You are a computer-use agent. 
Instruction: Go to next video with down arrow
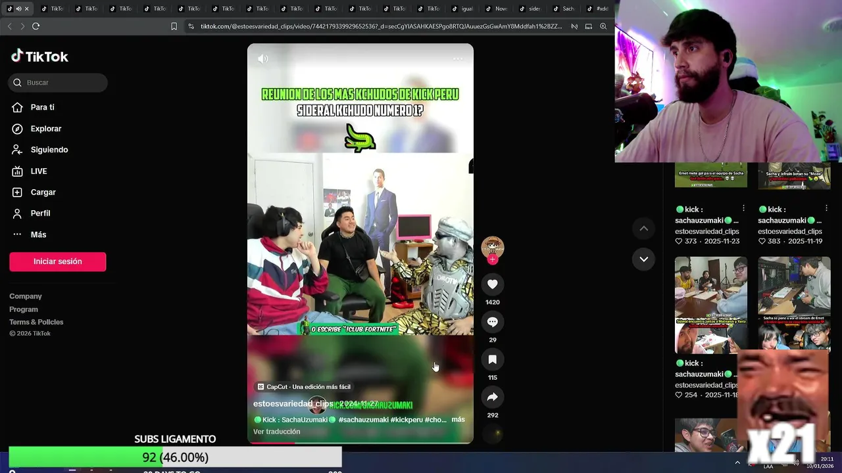(x=644, y=259)
